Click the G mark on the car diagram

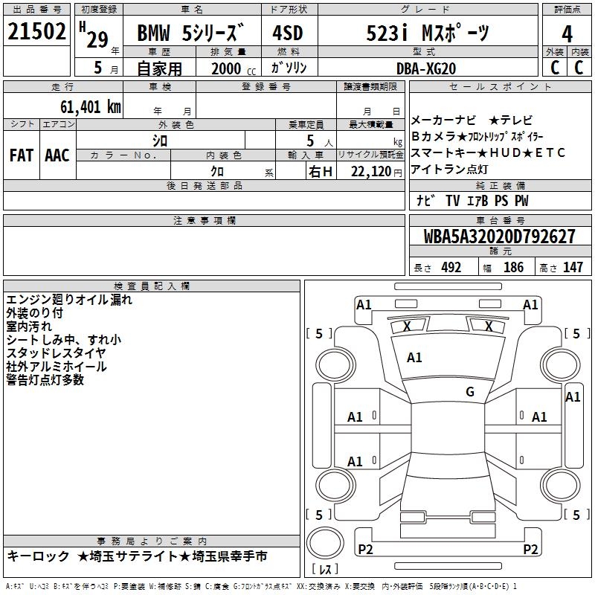469,392
